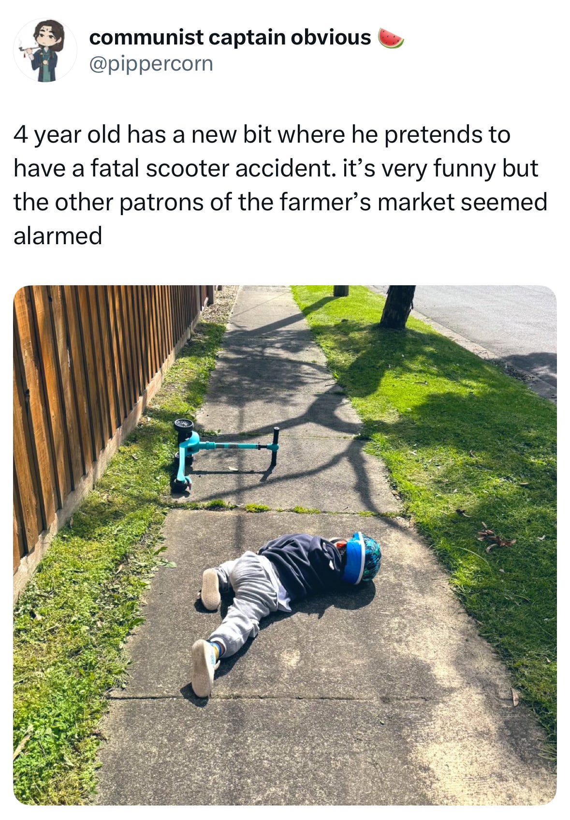
Task: Click the tree trunk near the road
Action: tap(397, 307)
